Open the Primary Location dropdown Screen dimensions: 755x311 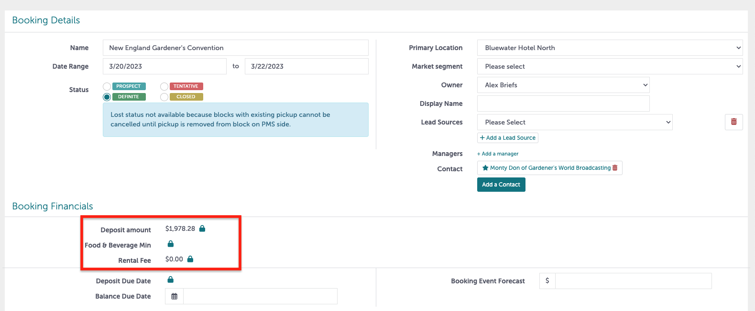coord(610,48)
